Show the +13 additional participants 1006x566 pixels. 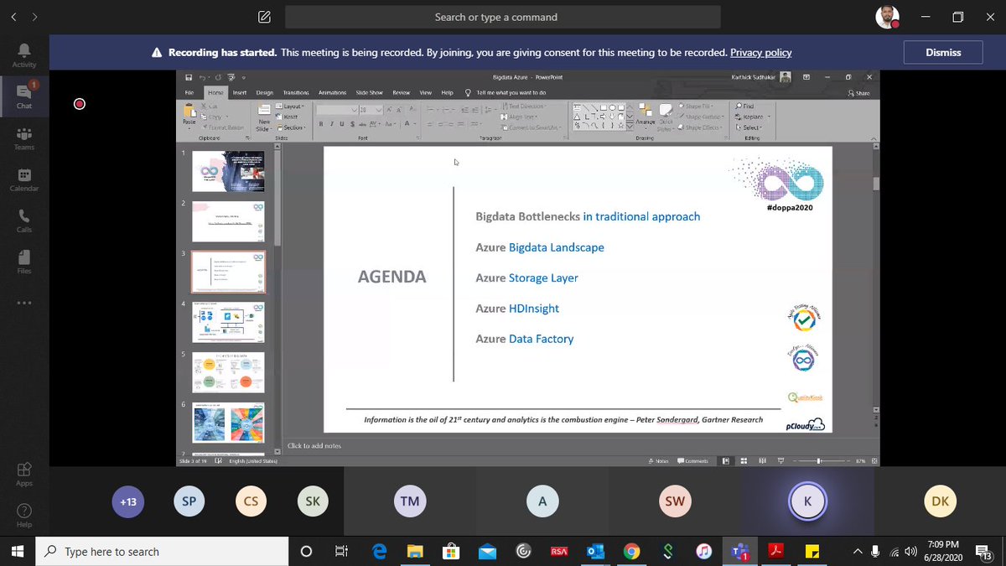pos(127,501)
